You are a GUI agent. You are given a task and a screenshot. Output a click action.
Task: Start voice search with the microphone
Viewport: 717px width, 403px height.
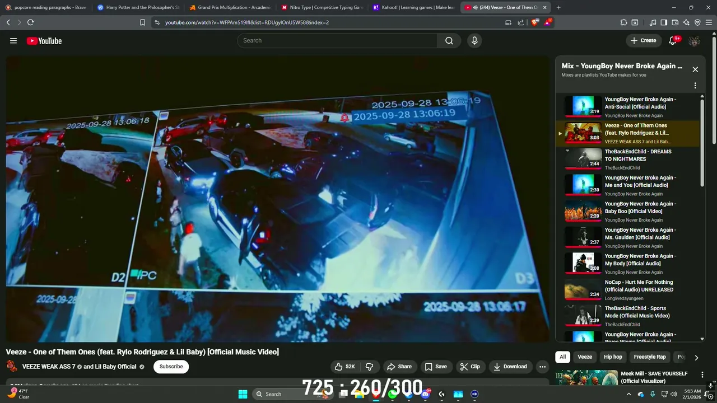tap(474, 40)
